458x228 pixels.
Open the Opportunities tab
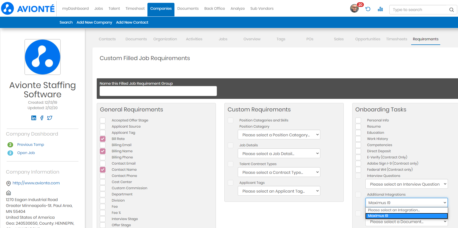pos(368,39)
